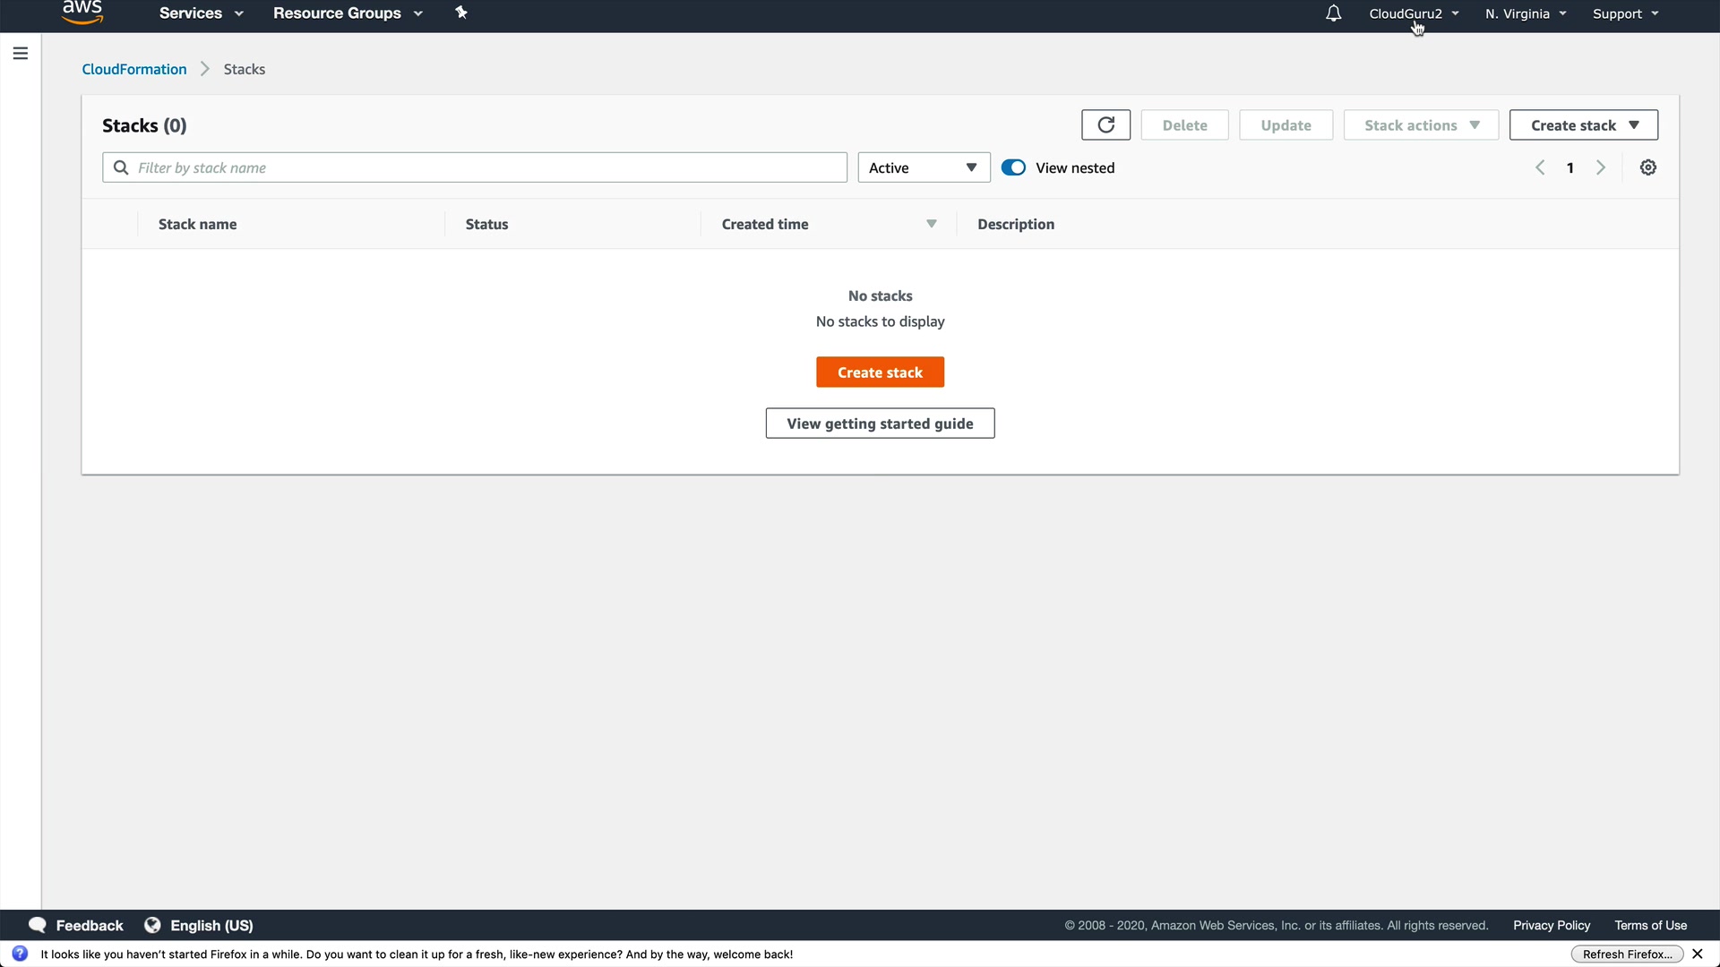Open table preferences gear icon
1720x967 pixels.
[x=1647, y=167]
